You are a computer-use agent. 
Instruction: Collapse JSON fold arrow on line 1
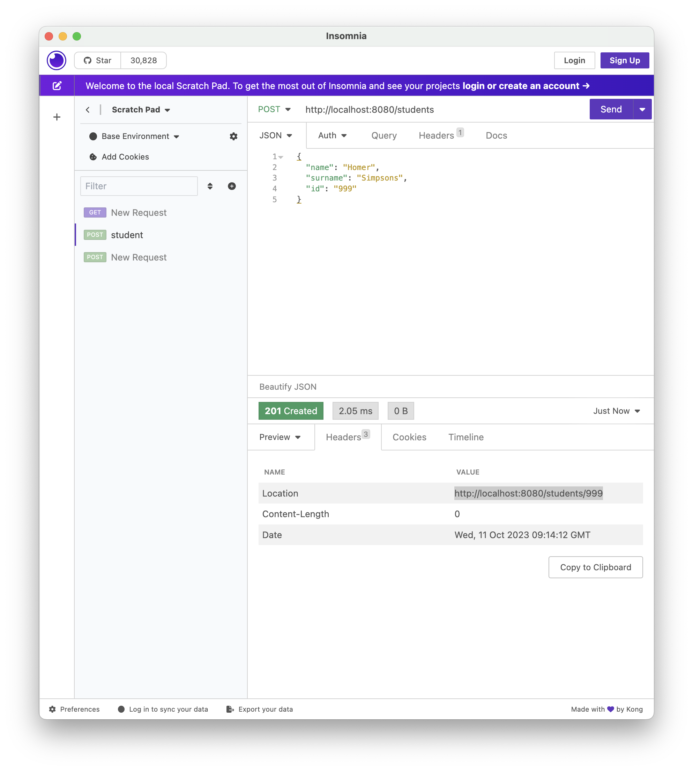click(x=281, y=157)
